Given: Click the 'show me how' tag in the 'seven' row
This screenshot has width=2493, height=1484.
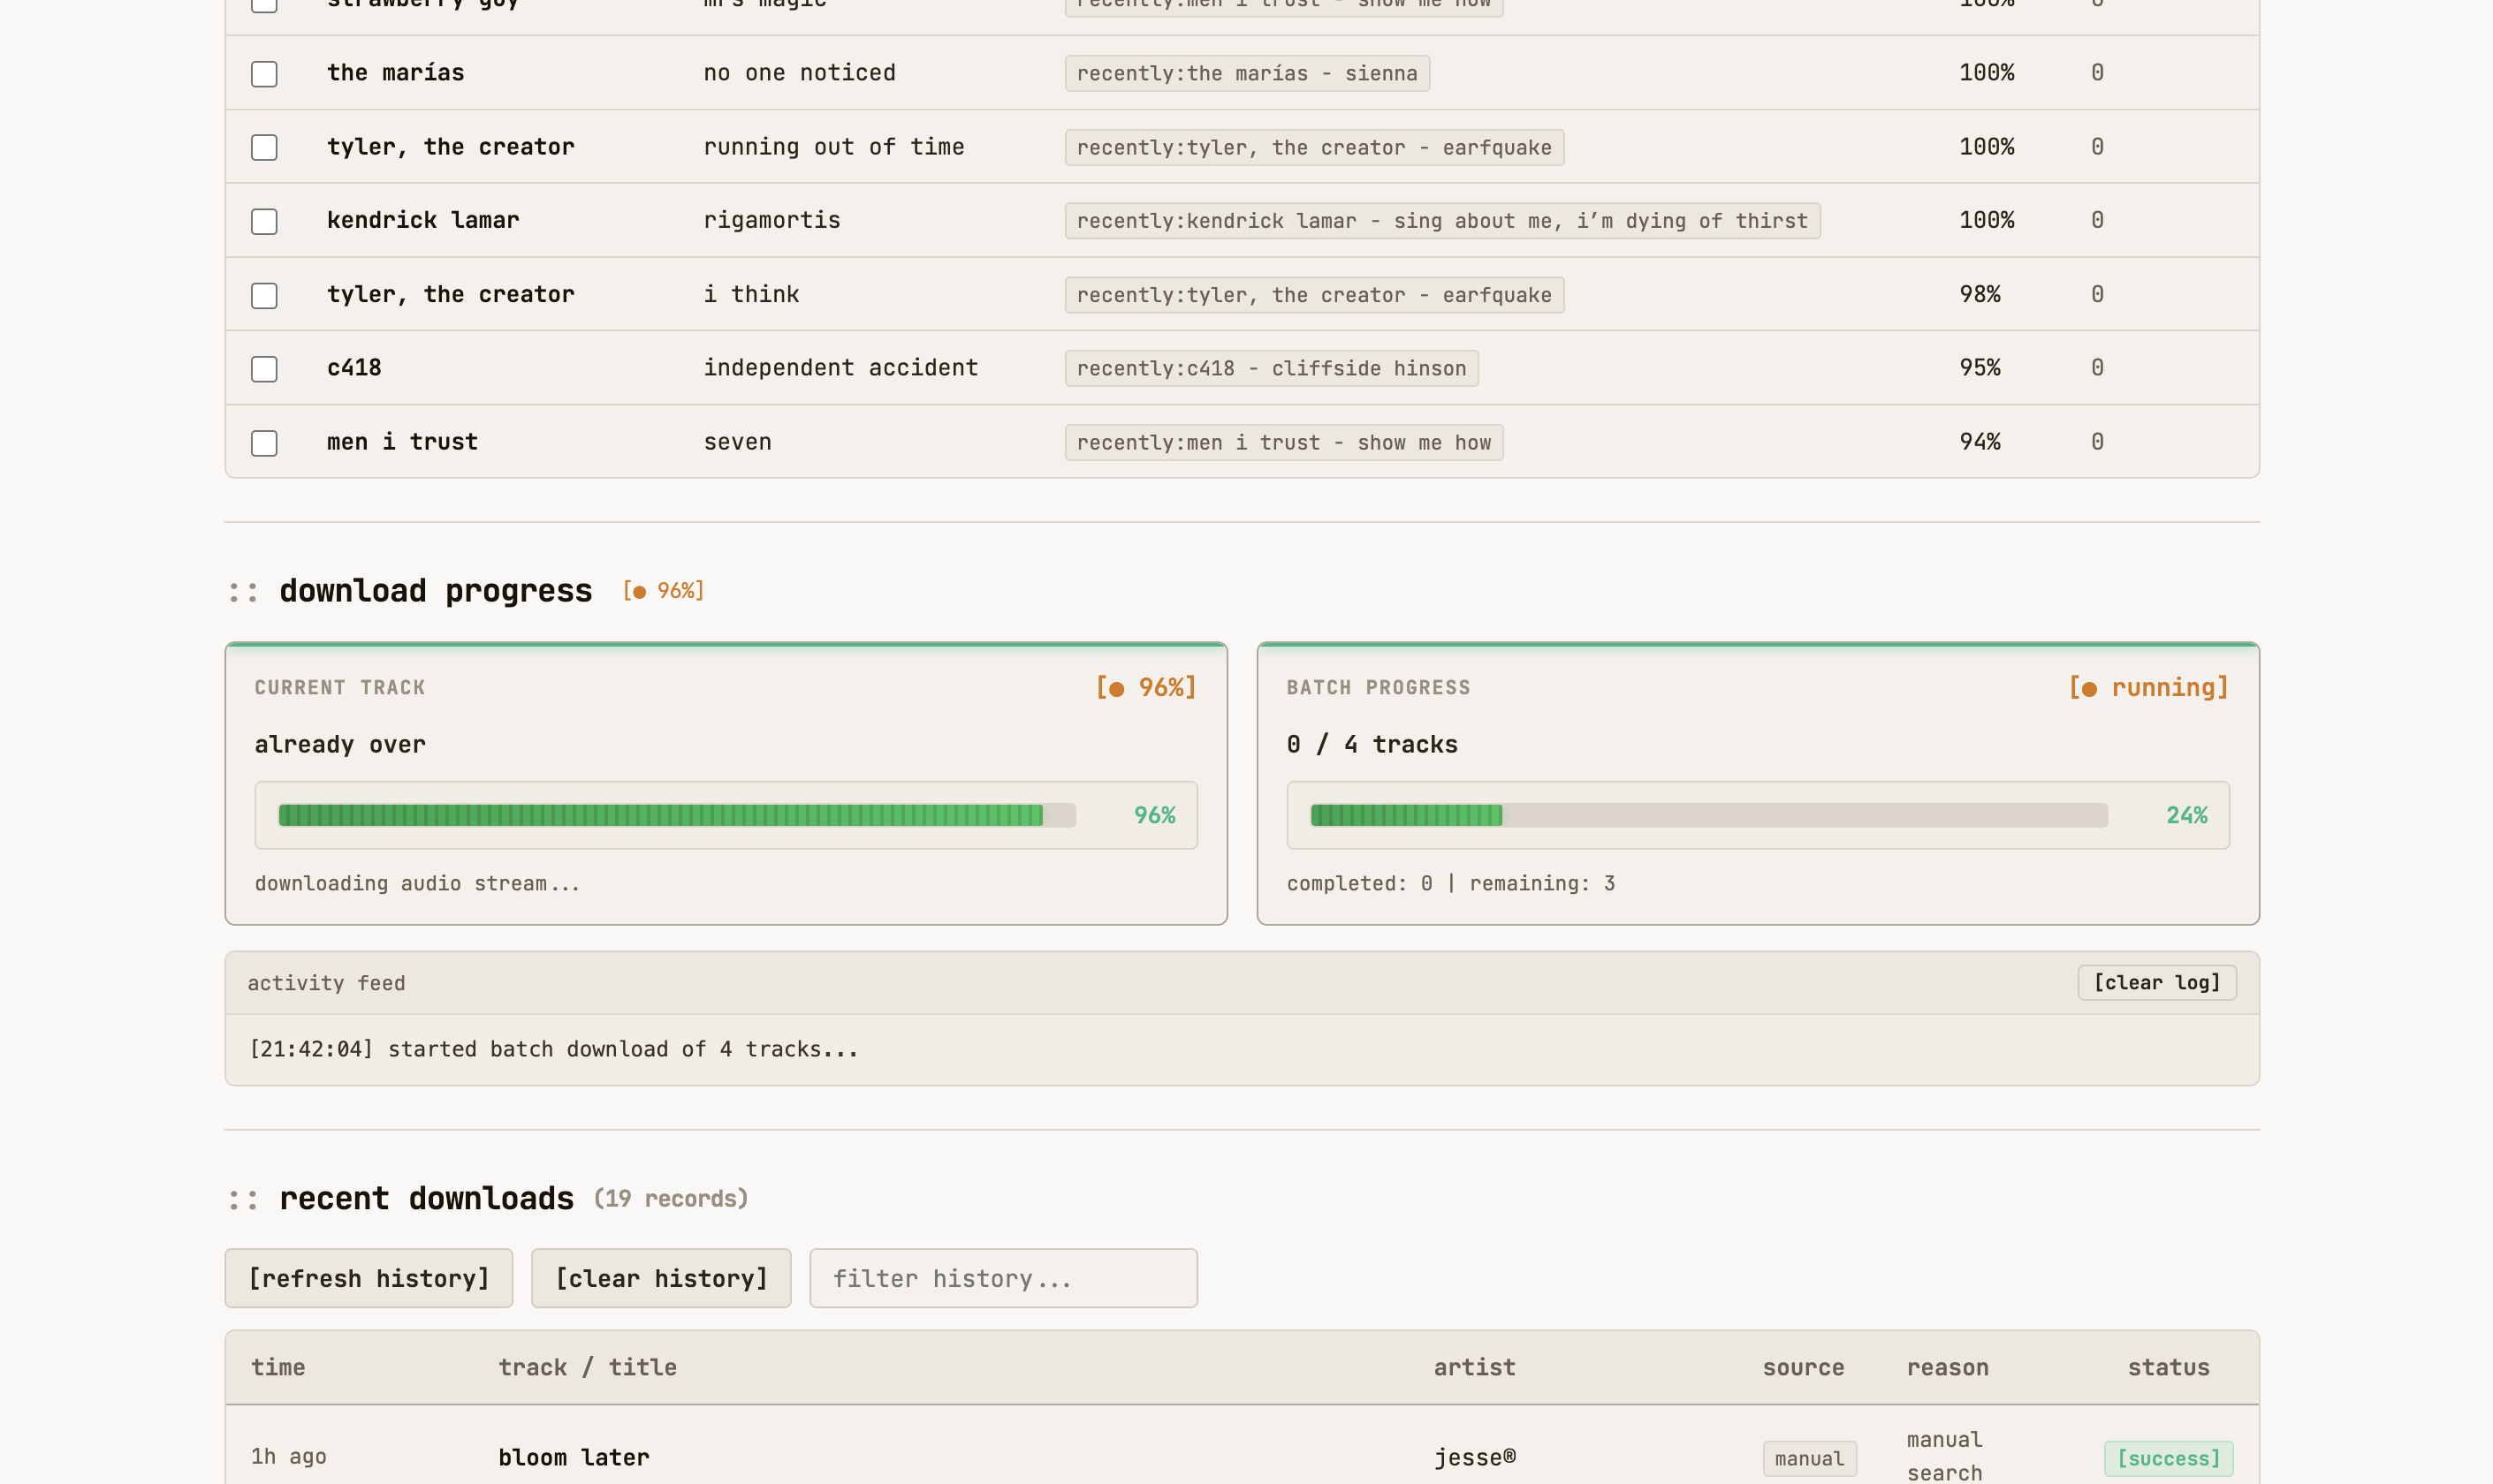Looking at the screenshot, I should 1285,442.
